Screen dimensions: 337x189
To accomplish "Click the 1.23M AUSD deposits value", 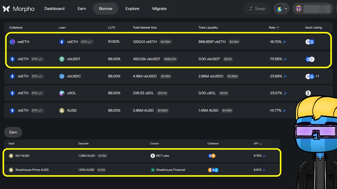I will (x=86, y=156).
